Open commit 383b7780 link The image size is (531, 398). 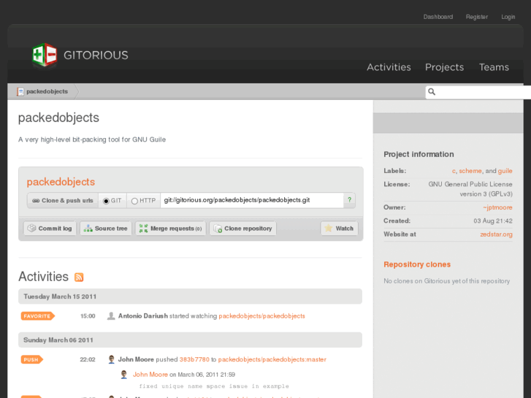pos(194,359)
